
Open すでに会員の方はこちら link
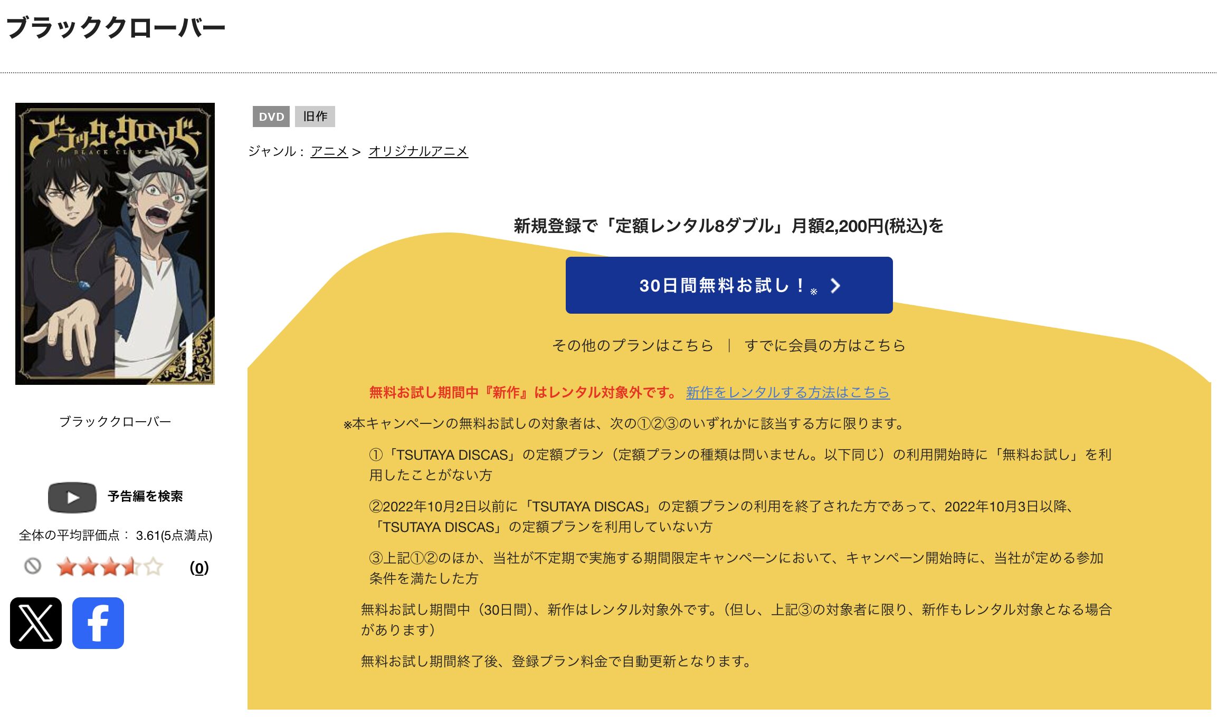coord(825,345)
